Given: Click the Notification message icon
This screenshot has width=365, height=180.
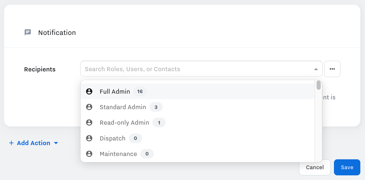Looking at the screenshot, I should click(28, 32).
